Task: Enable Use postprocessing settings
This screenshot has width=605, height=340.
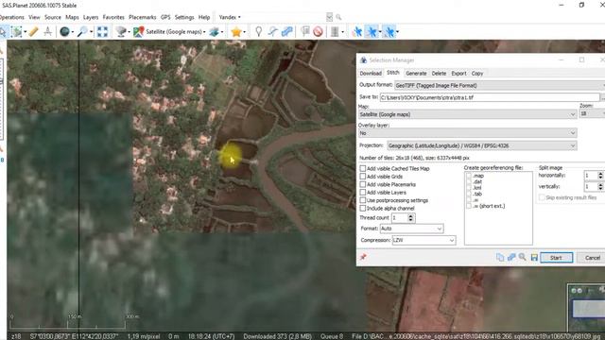Action: click(363, 200)
